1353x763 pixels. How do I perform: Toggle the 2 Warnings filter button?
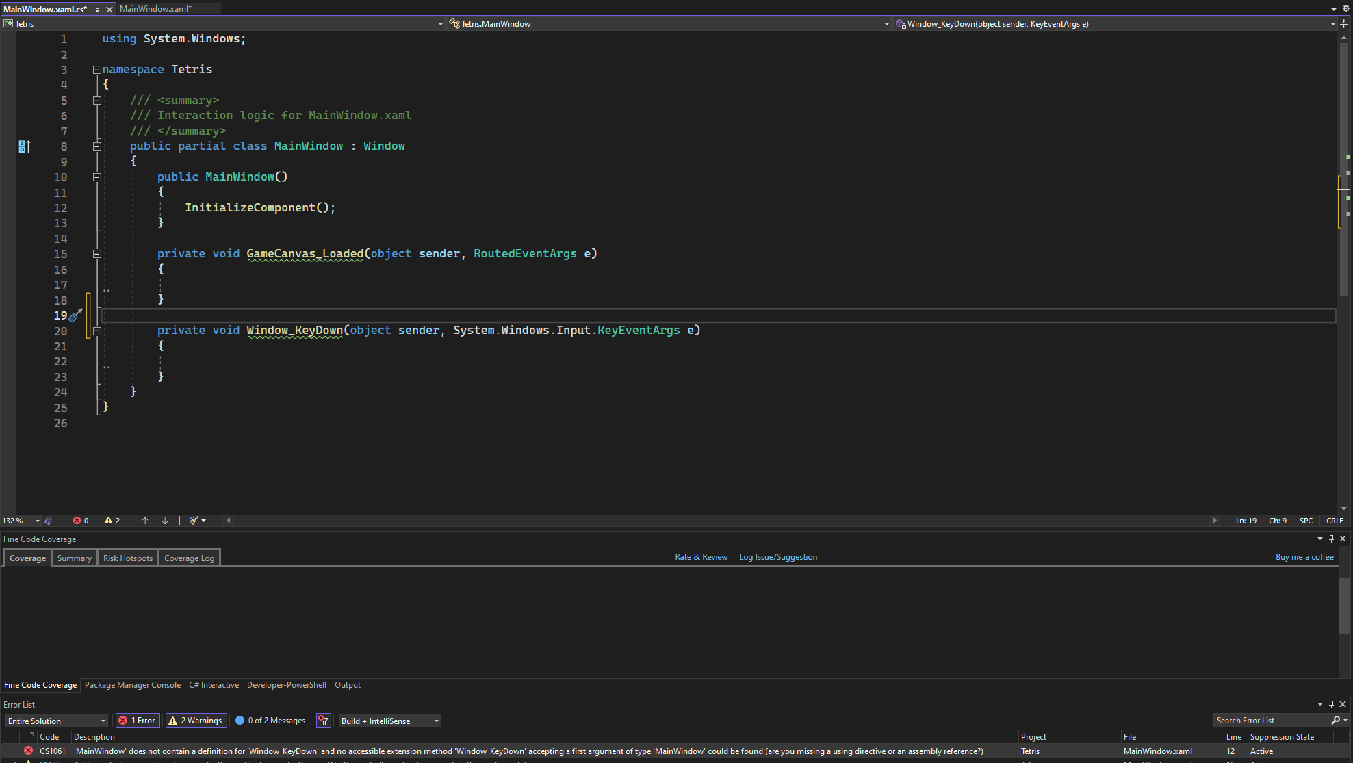(x=196, y=721)
